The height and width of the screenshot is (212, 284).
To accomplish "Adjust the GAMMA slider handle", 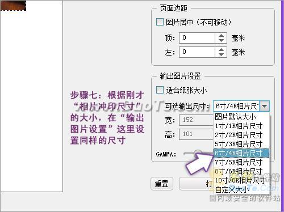I will 198,152.
